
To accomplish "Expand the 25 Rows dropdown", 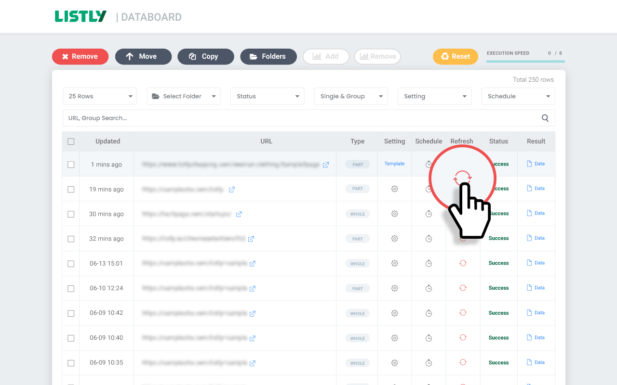I will [100, 96].
